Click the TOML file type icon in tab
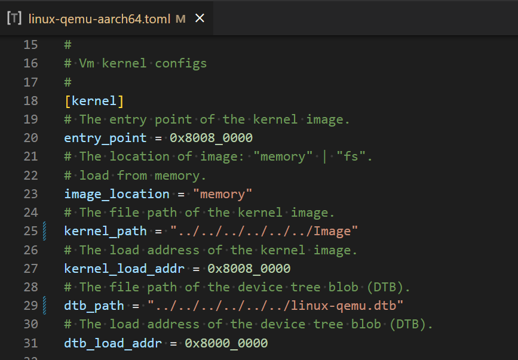Image resolution: width=518 pixels, height=360 pixels. [14, 19]
